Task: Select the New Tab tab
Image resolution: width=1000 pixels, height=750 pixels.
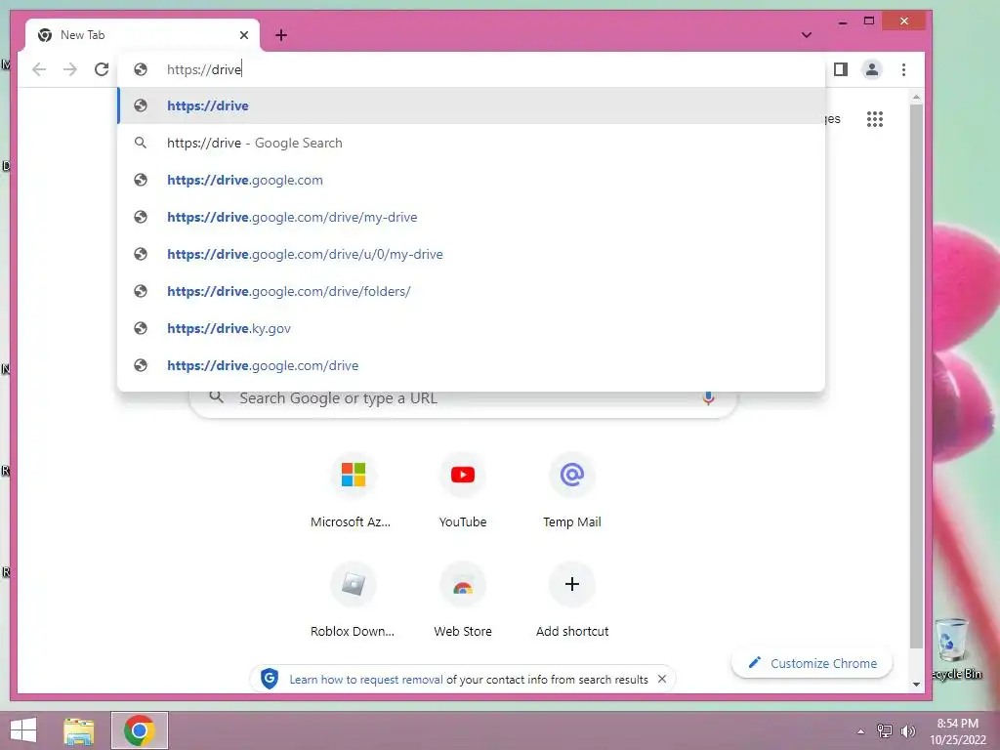Action: tap(143, 35)
